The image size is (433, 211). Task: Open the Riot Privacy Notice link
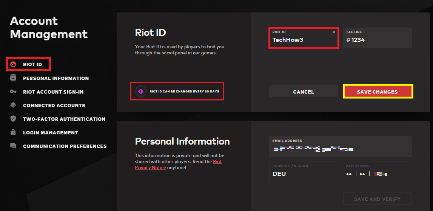point(151,167)
